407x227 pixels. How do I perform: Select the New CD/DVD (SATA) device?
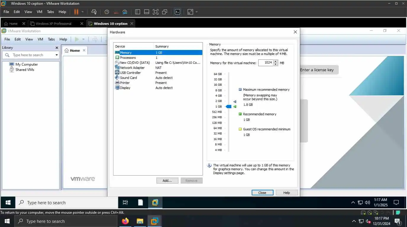tap(158, 63)
